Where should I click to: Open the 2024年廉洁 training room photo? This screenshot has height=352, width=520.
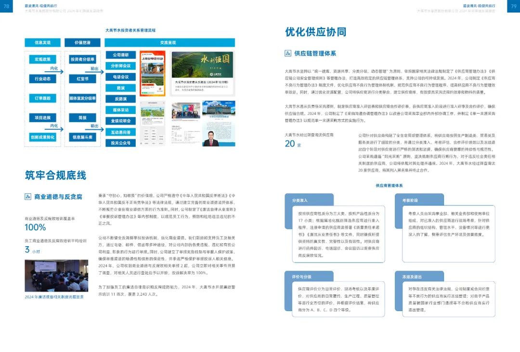56,276
